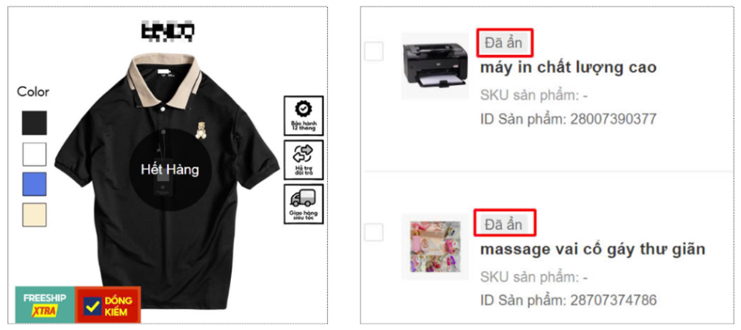Open massage vai cổ gáy thư giãn title
The width and height of the screenshot is (741, 330).
pyautogui.click(x=593, y=249)
